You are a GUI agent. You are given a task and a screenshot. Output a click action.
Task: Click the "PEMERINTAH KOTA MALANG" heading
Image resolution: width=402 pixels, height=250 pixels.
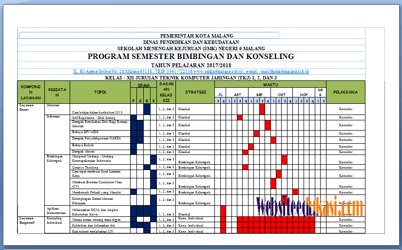coord(197,36)
